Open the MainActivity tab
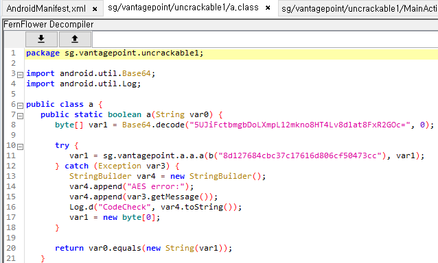438x263 pixels. point(359,9)
